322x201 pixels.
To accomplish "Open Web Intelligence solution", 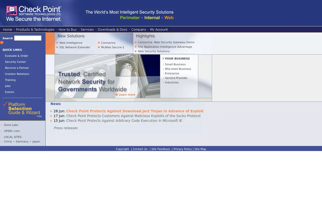I will (71, 43).
